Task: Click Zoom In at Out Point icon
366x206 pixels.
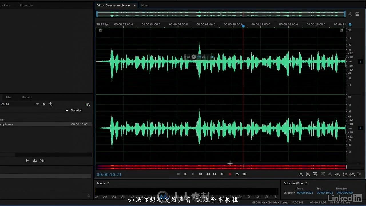Action: [345, 174]
